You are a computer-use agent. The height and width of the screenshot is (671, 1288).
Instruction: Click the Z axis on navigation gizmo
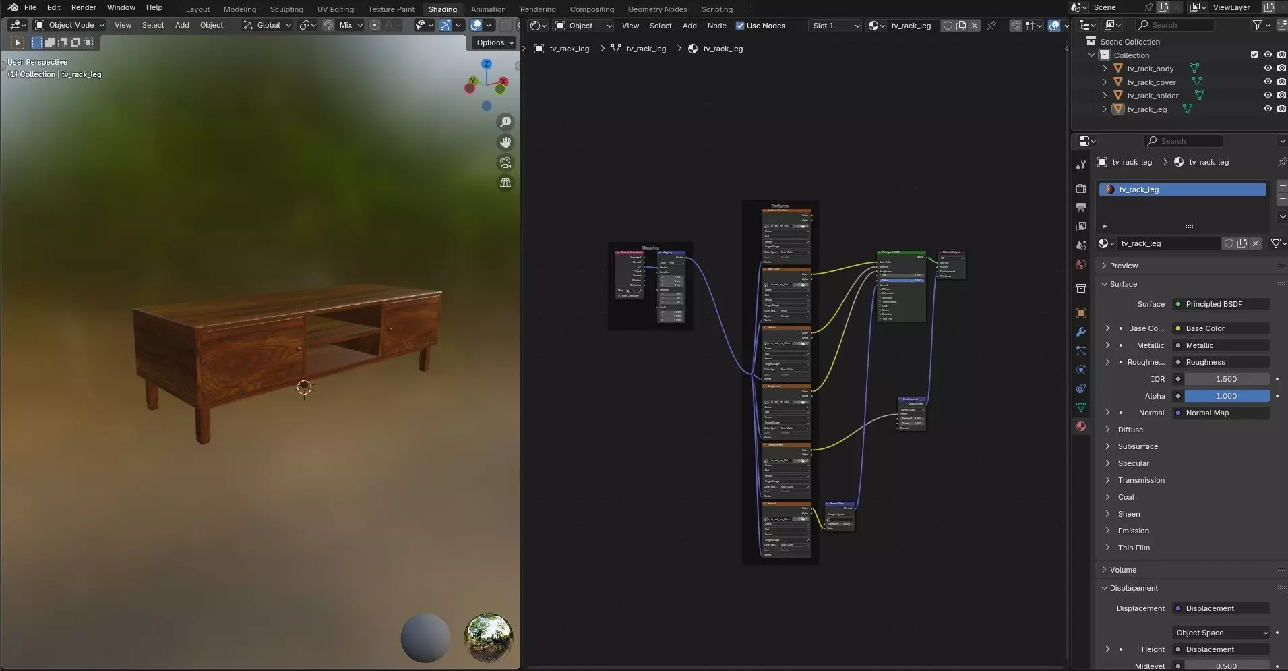tap(487, 64)
